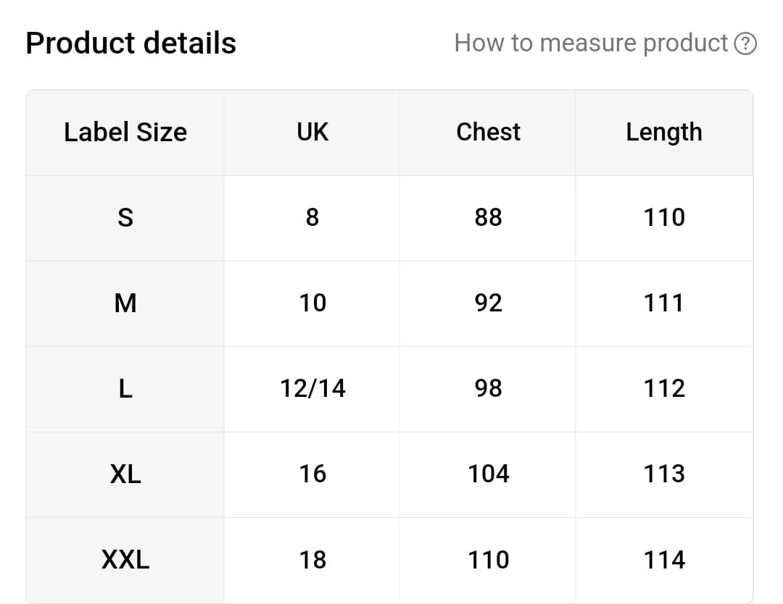Click the UK column header
783x604 pixels.
pos(312,133)
